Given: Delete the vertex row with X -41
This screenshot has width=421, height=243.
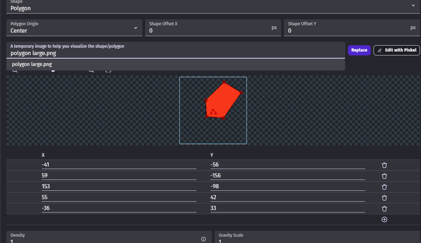Looking at the screenshot, I should click(x=384, y=165).
